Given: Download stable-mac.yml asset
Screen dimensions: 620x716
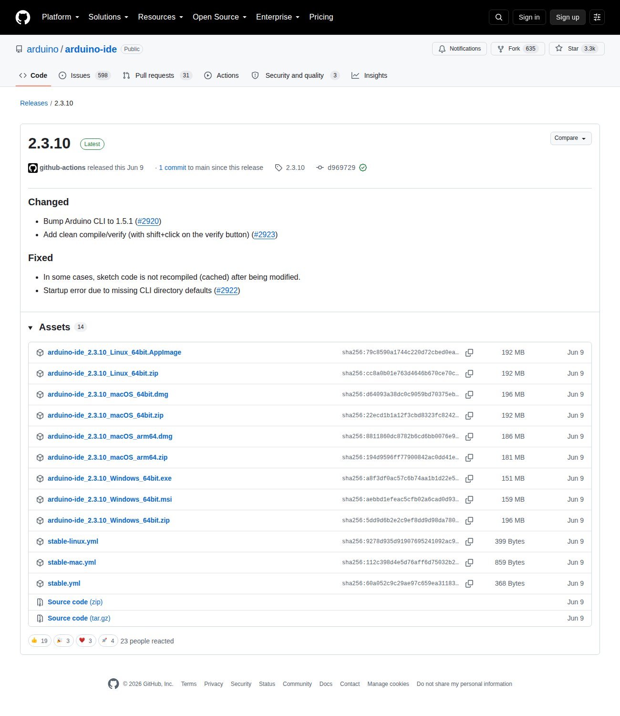Looking at the screenshot, I should point(72,563).
